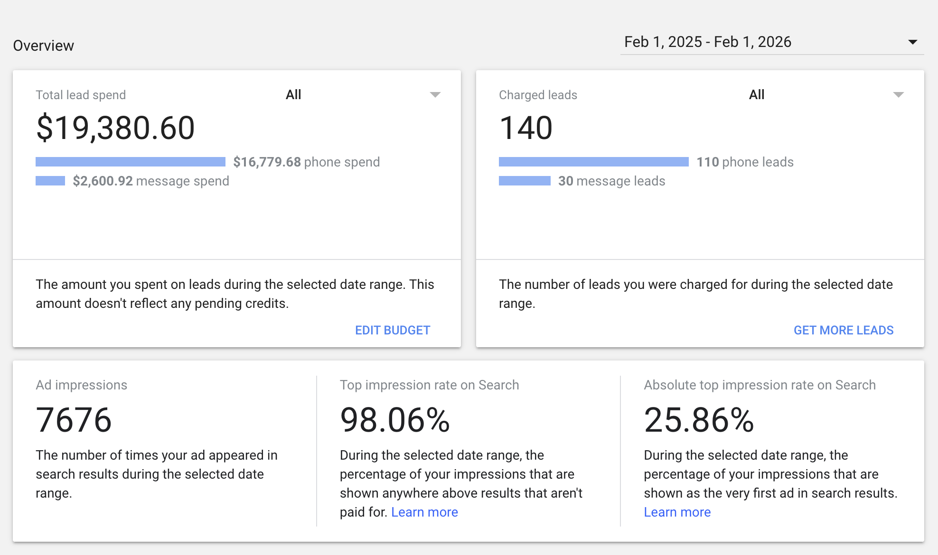Click the 98.06% top impression rate value

395,420
